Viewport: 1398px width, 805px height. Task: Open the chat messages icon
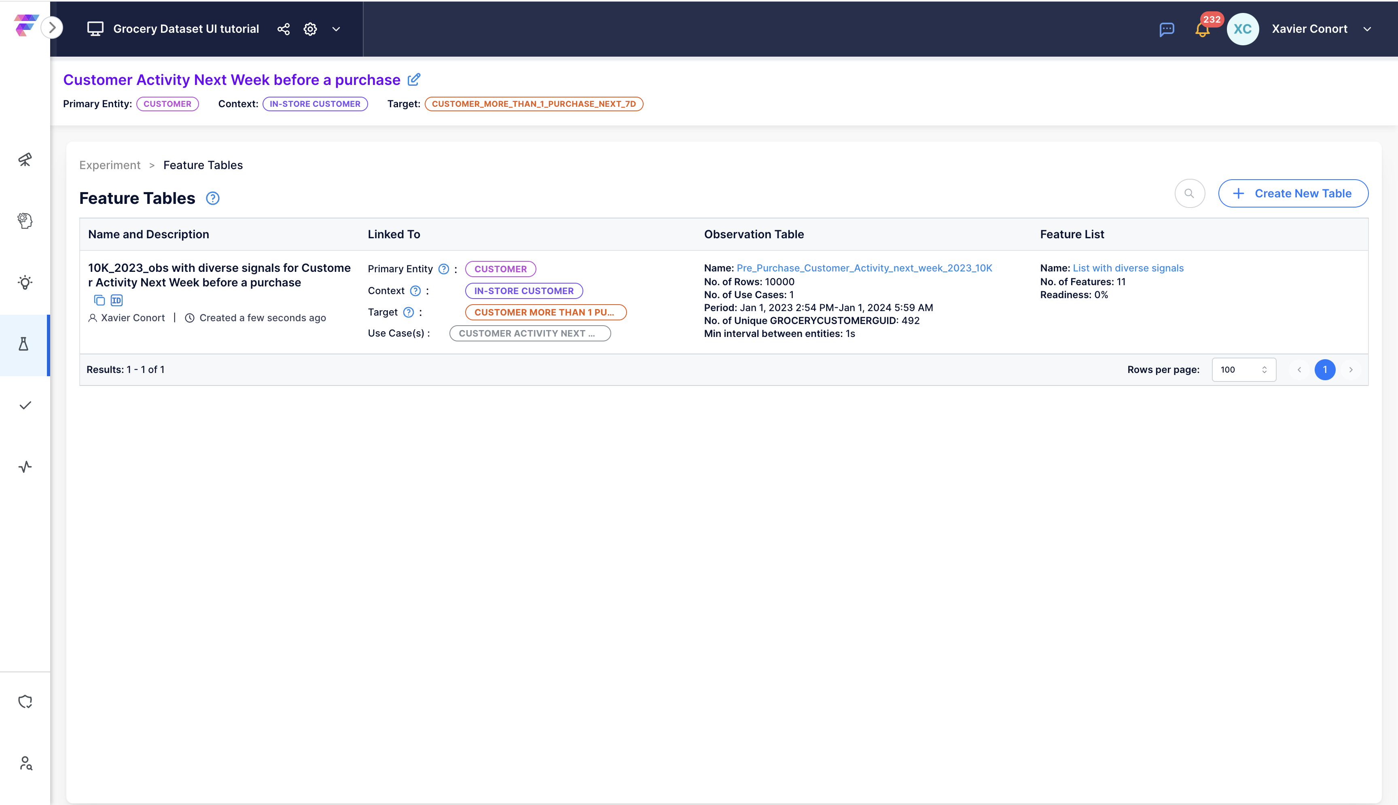click(x=1166, y=29)
